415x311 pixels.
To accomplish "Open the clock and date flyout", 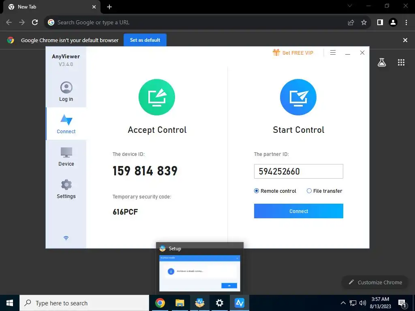I will (380, 303).
